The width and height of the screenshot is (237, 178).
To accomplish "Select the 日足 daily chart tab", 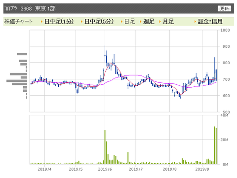I will (x=130, y=21).
